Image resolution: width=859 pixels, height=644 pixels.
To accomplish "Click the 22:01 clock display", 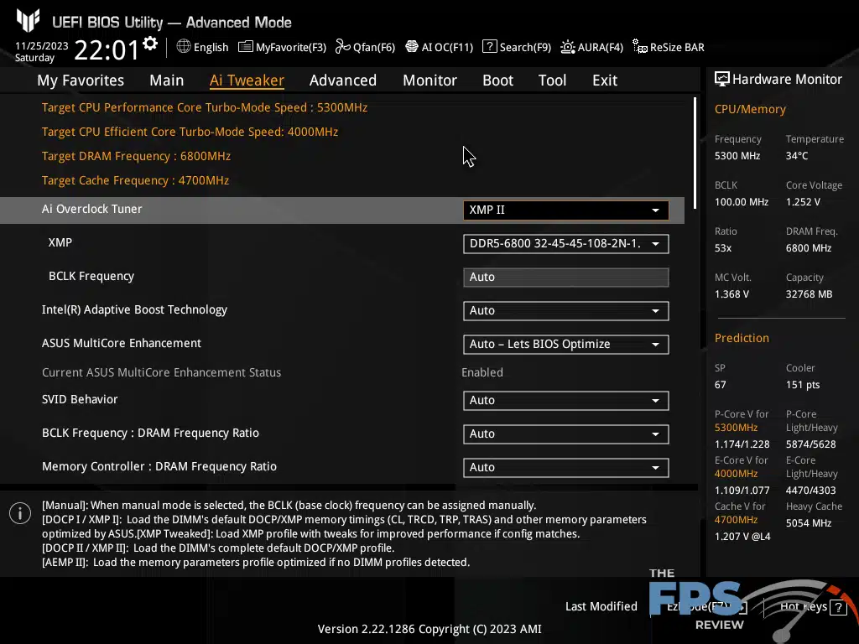I will click(x=107, y=49).
